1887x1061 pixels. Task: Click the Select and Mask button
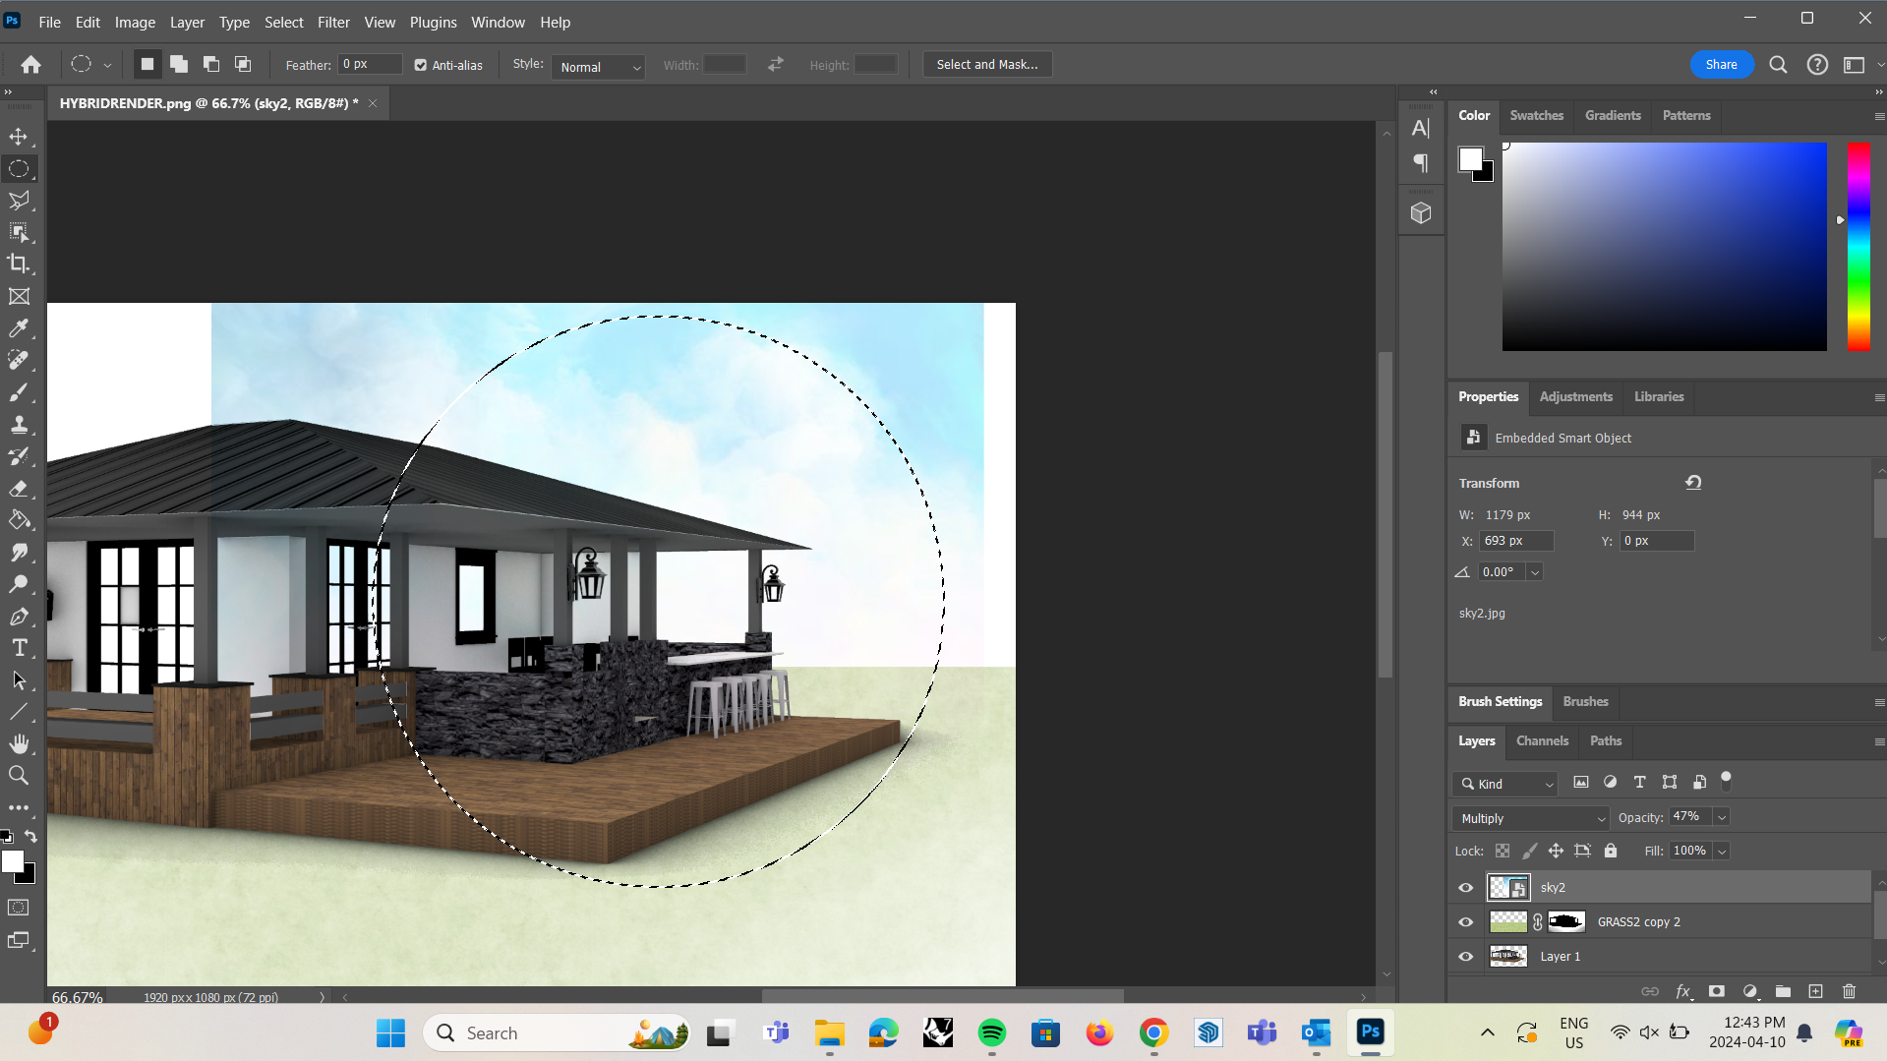[987, 65]
